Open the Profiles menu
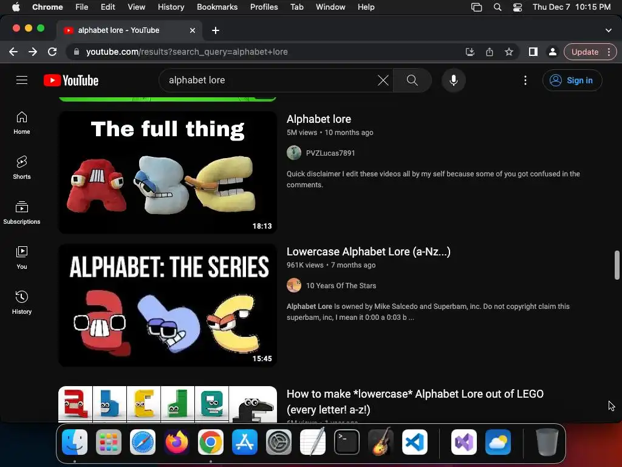The width and height of the screenshot is (622, 467). pos(264,7)
